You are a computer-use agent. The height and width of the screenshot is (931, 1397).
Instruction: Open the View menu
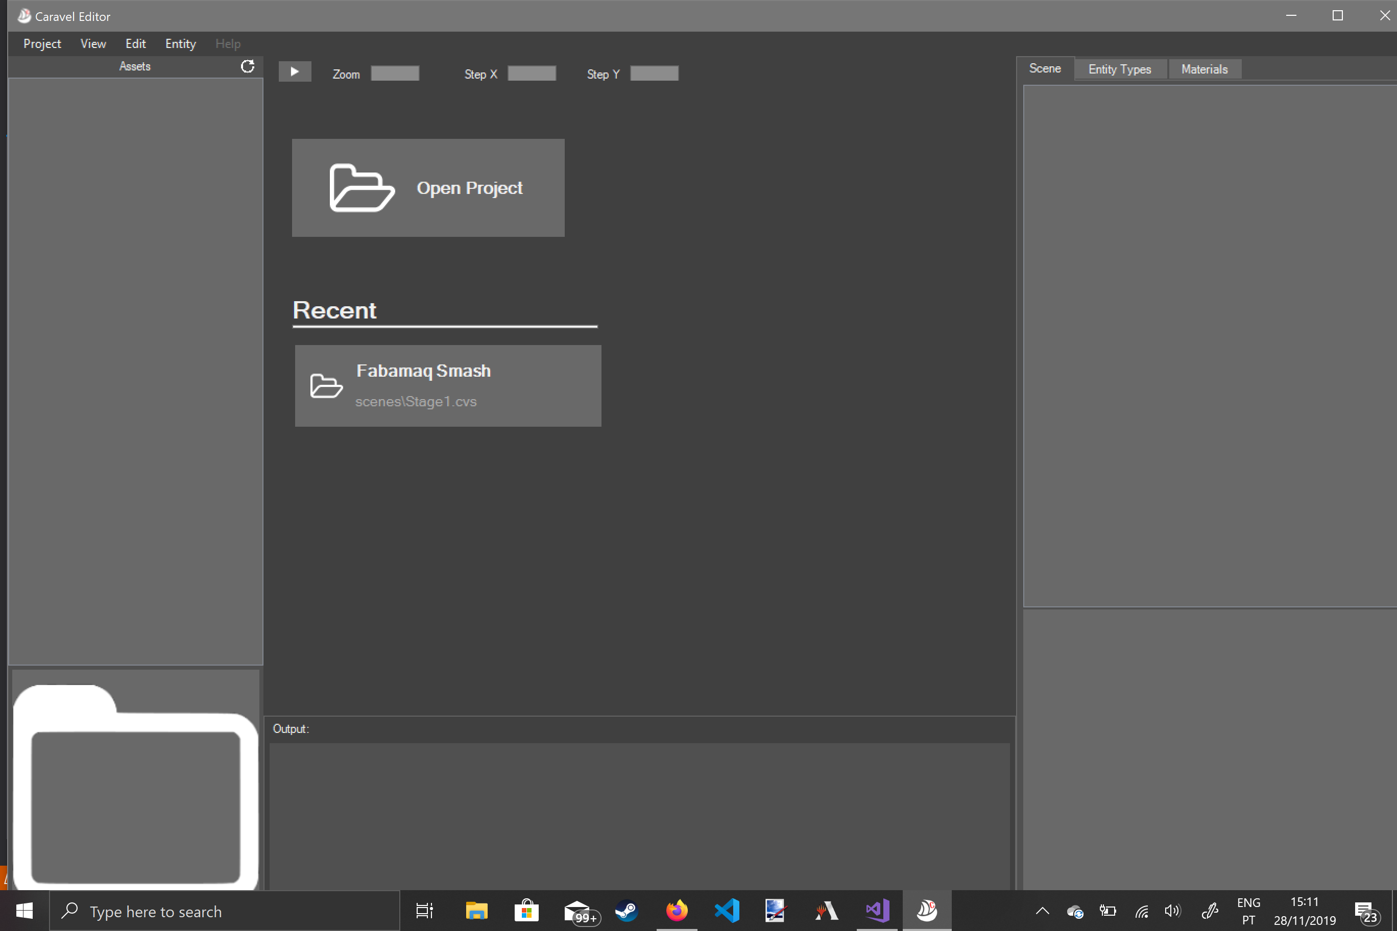point(93,44)
